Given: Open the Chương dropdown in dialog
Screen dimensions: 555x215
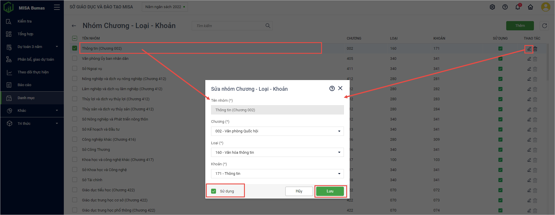Looking at the screenshot, I should [x=277, y=131].
